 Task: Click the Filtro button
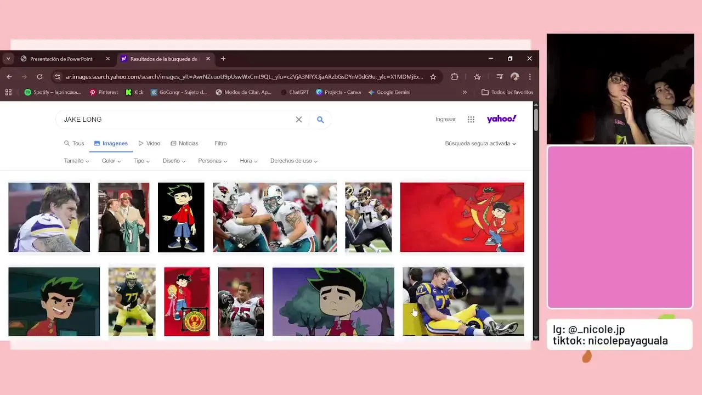[220, 143]
